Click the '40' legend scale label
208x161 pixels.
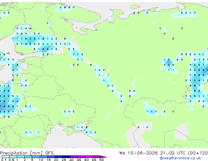click(86, 160)
